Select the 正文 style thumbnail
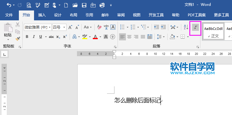The height and width of the screenshot is (115, 232). tap(213, 32)
